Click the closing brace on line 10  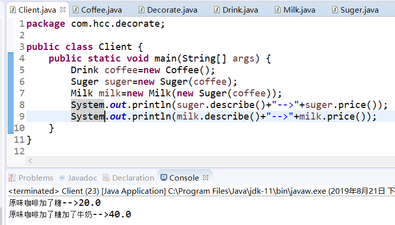51,128
